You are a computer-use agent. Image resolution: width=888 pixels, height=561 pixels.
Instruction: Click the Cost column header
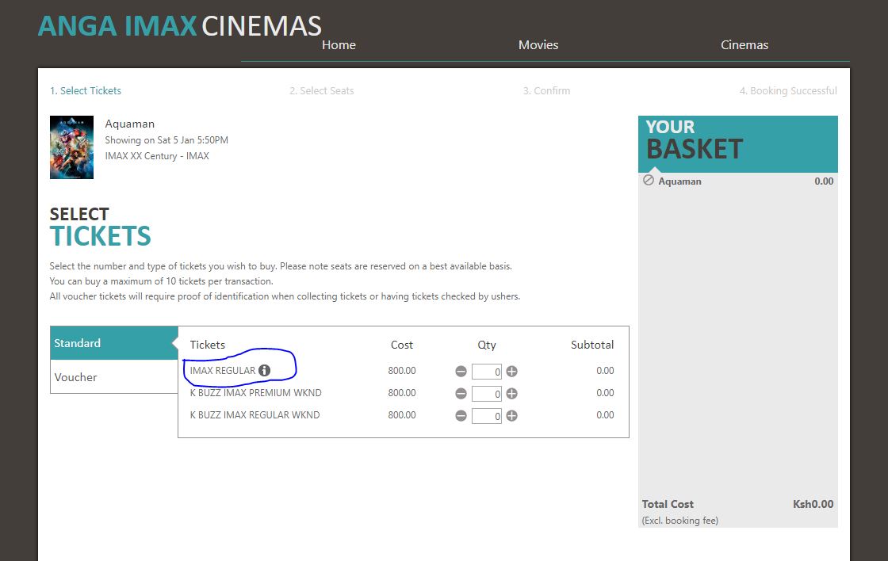[x=402, y=345]
